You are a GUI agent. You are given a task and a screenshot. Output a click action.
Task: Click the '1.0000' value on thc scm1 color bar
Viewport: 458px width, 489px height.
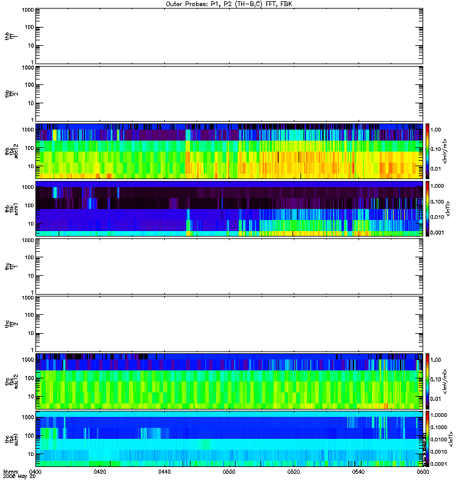click(x=438, y=415)
